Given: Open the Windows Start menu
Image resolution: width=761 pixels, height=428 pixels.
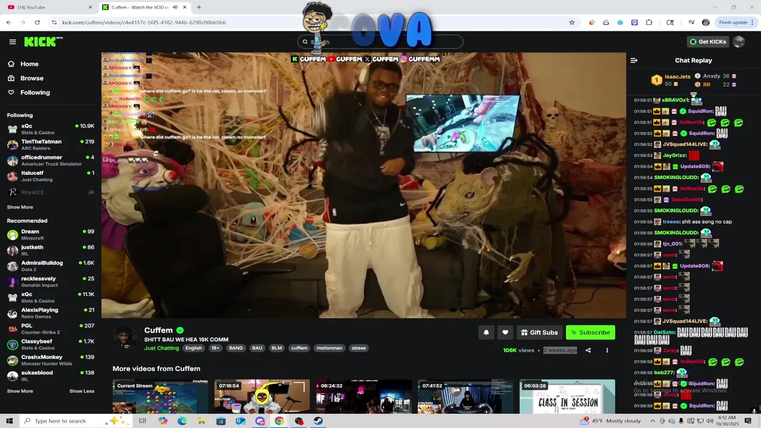Looking at the screenshot, I should click(10, 421).
